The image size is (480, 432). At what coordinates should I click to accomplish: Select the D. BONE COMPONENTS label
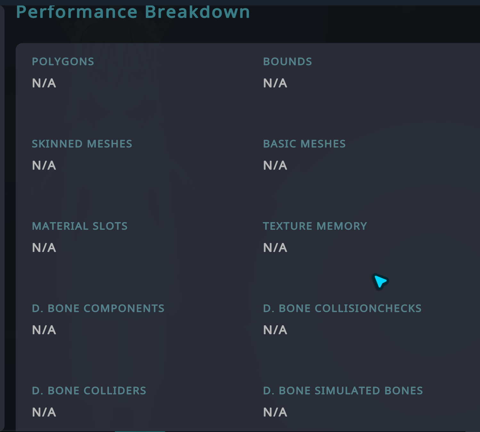tap(98, 309)
